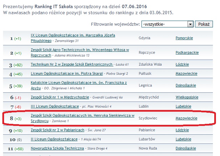The image size is (220, 156).
Task: Click the city name Lubartów
Action: point(147,139)
